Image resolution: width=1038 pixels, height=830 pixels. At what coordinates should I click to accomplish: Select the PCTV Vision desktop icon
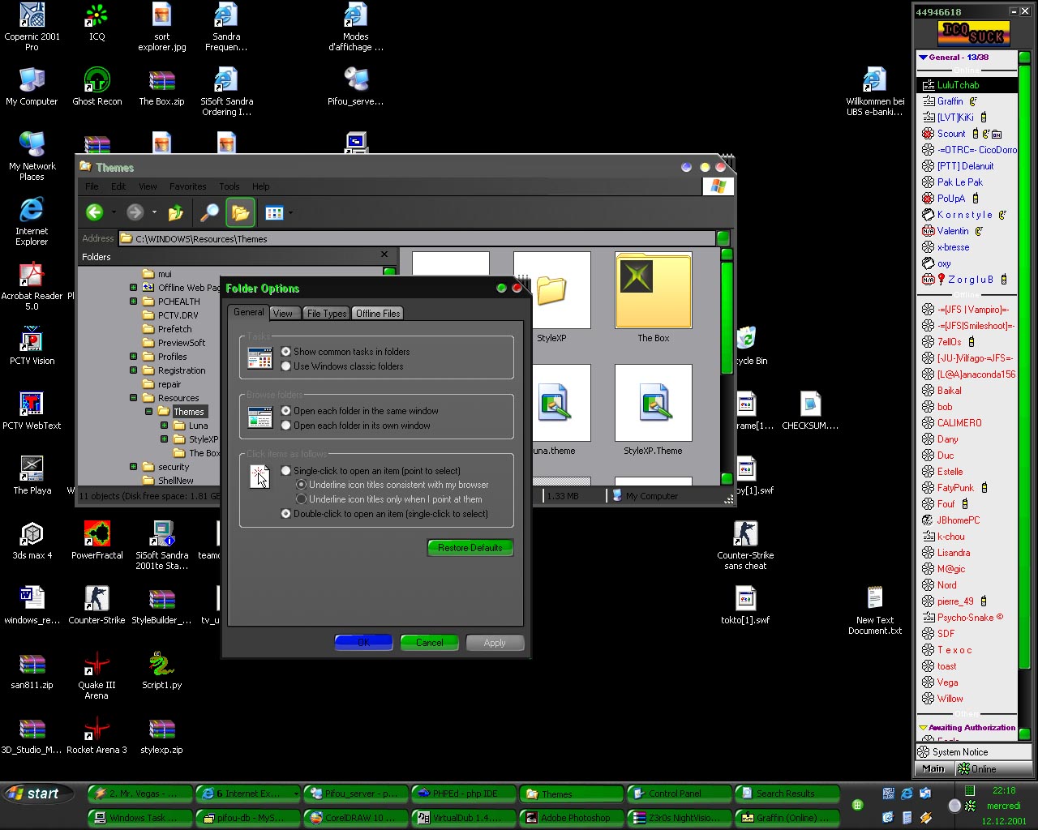tap(32, 345)
